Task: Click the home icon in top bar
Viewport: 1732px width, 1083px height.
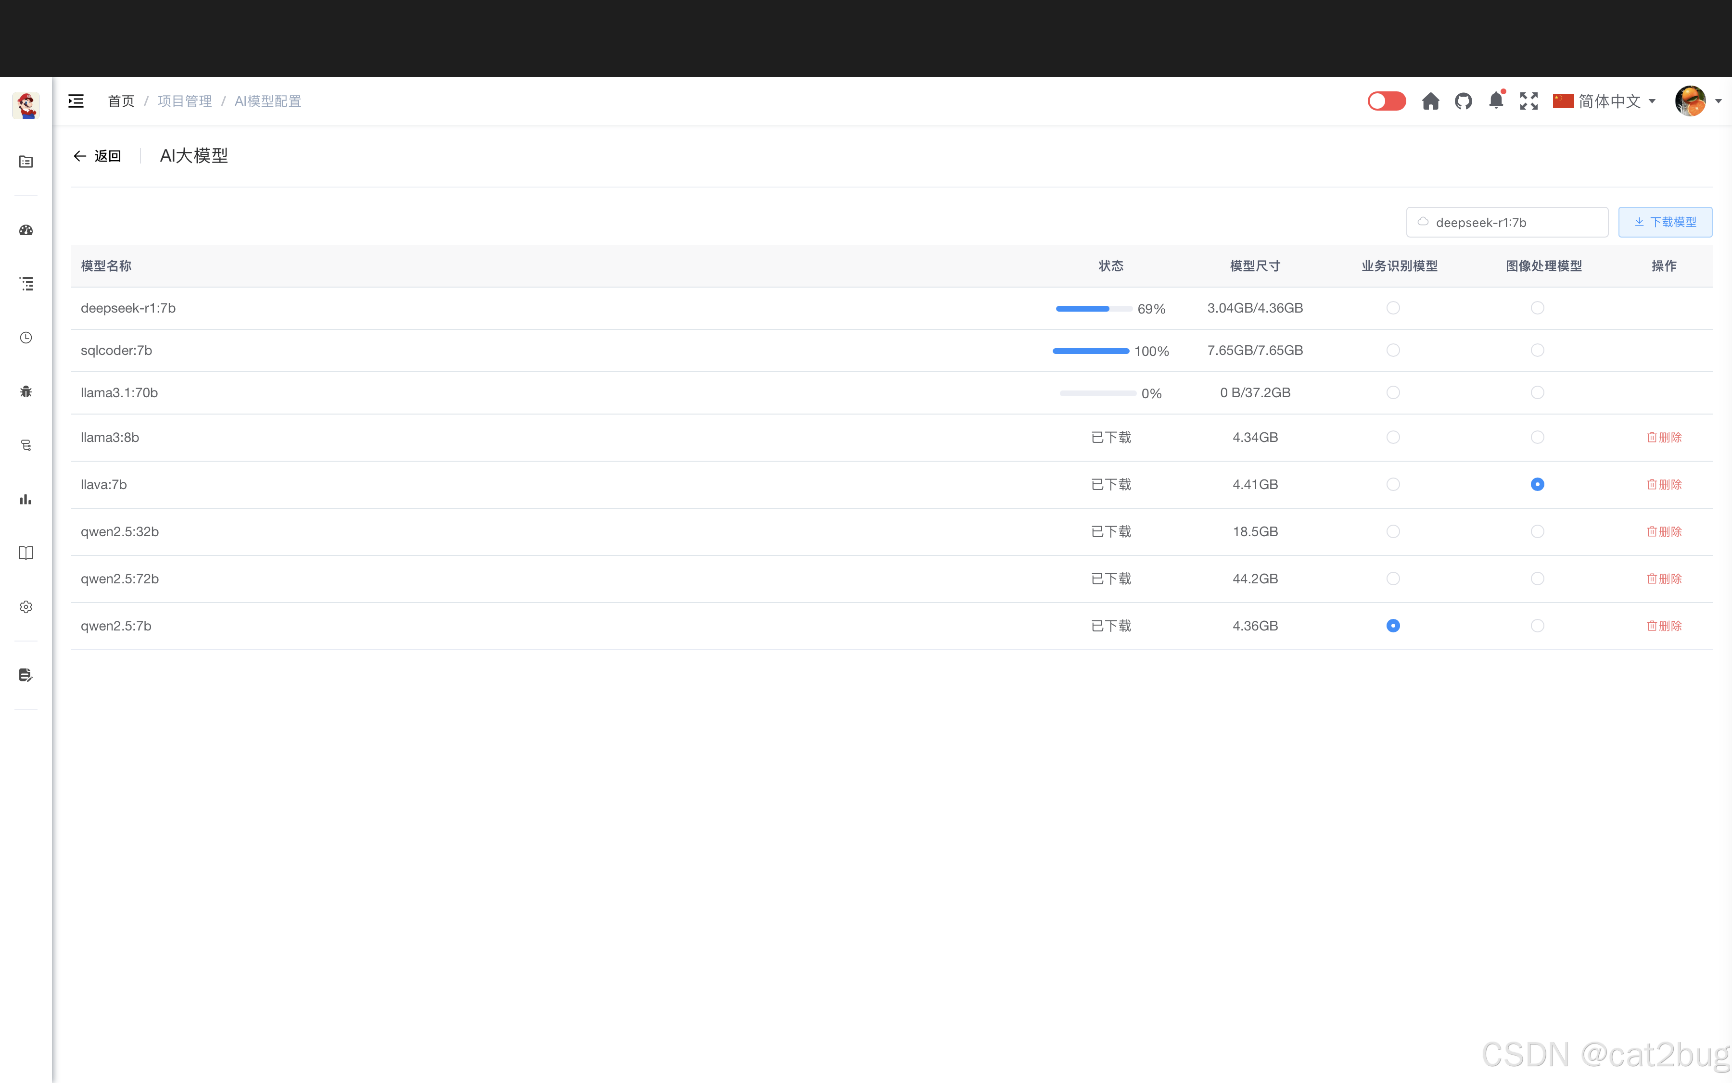Action: pyautogui.click(x=1430, y=101)
